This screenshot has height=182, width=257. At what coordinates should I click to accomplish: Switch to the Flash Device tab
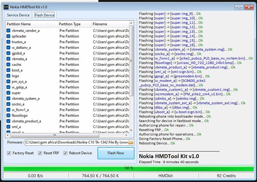click(44, 15)
